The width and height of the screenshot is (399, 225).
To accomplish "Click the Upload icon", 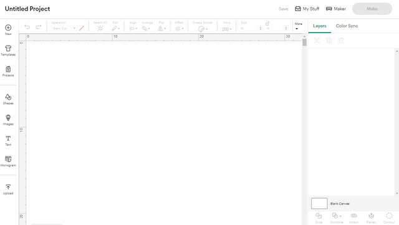I will coord(8,187).
